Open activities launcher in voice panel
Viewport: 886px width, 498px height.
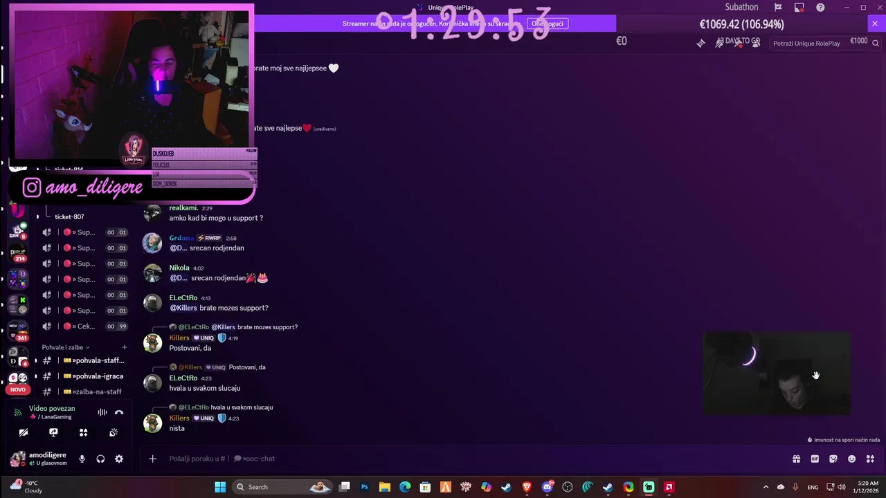84,432
